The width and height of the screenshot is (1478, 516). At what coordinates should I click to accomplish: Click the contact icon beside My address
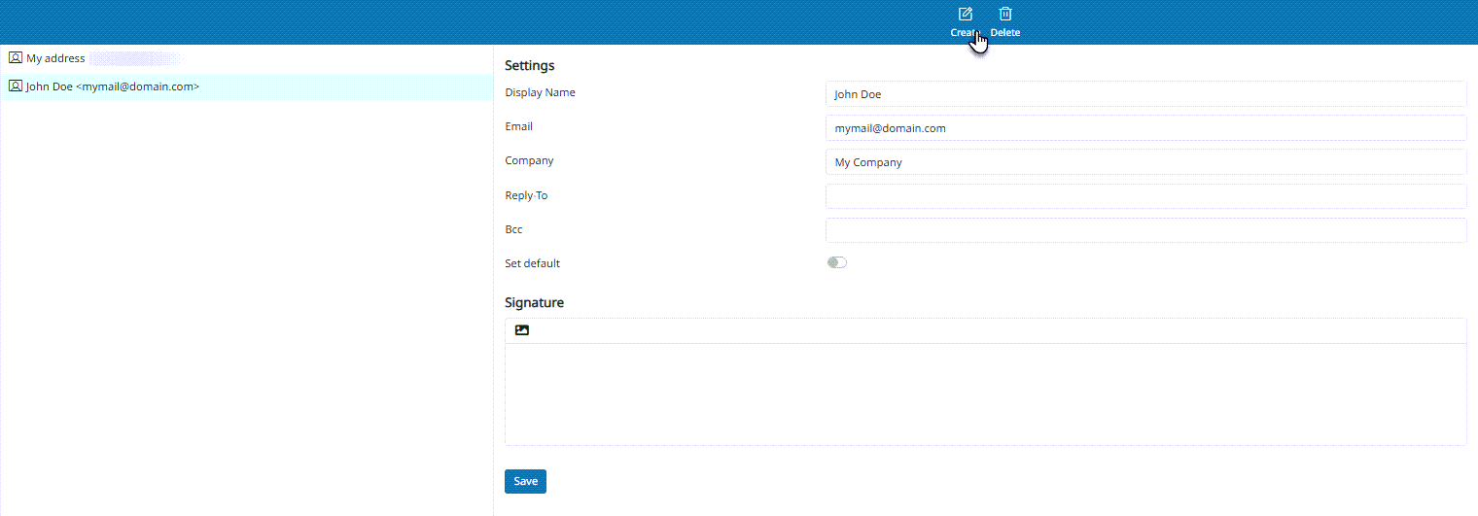[15, 58]
